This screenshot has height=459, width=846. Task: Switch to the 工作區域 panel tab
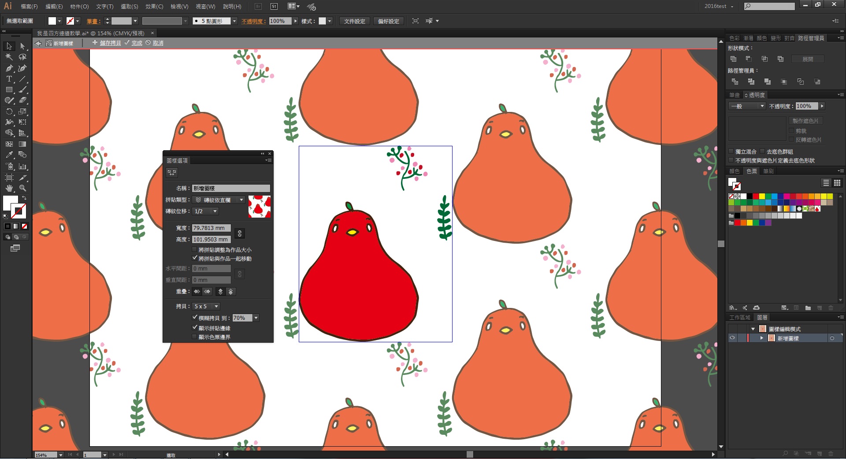click(x=739, y=318)
